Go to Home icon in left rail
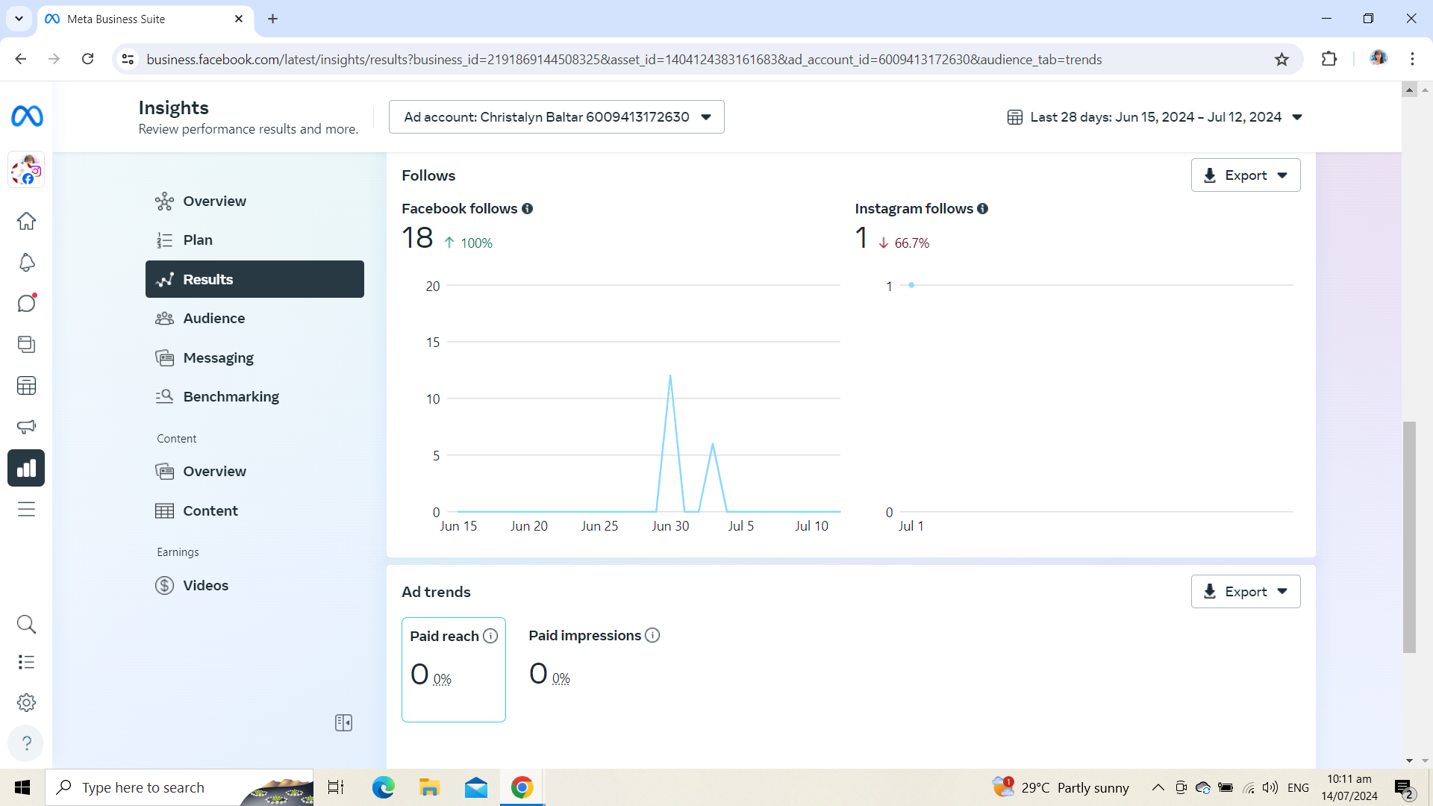 coord(27,221)
